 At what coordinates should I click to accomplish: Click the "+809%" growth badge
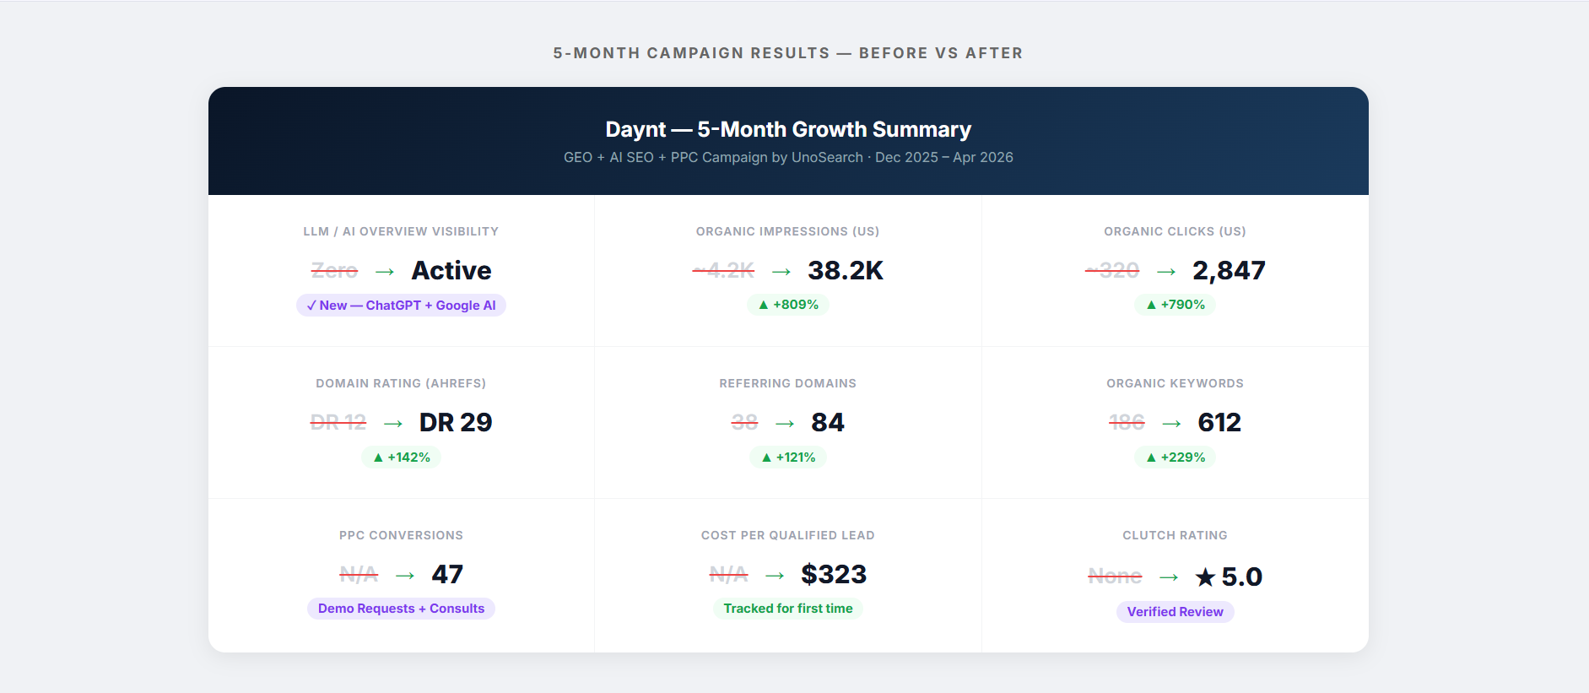pyautogui.click(x=788, y=305)
